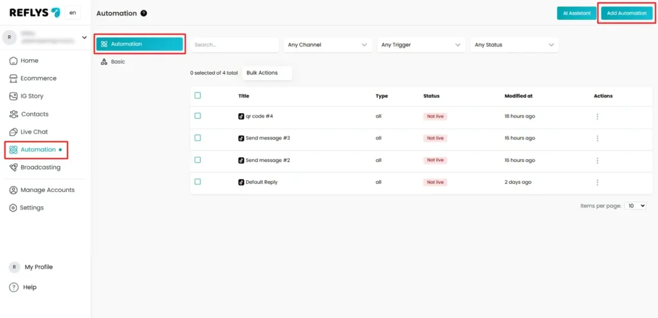This screenshot has height=318, width=658.
Task: Click '2 days ago' modified time
Action: [518, 182]
